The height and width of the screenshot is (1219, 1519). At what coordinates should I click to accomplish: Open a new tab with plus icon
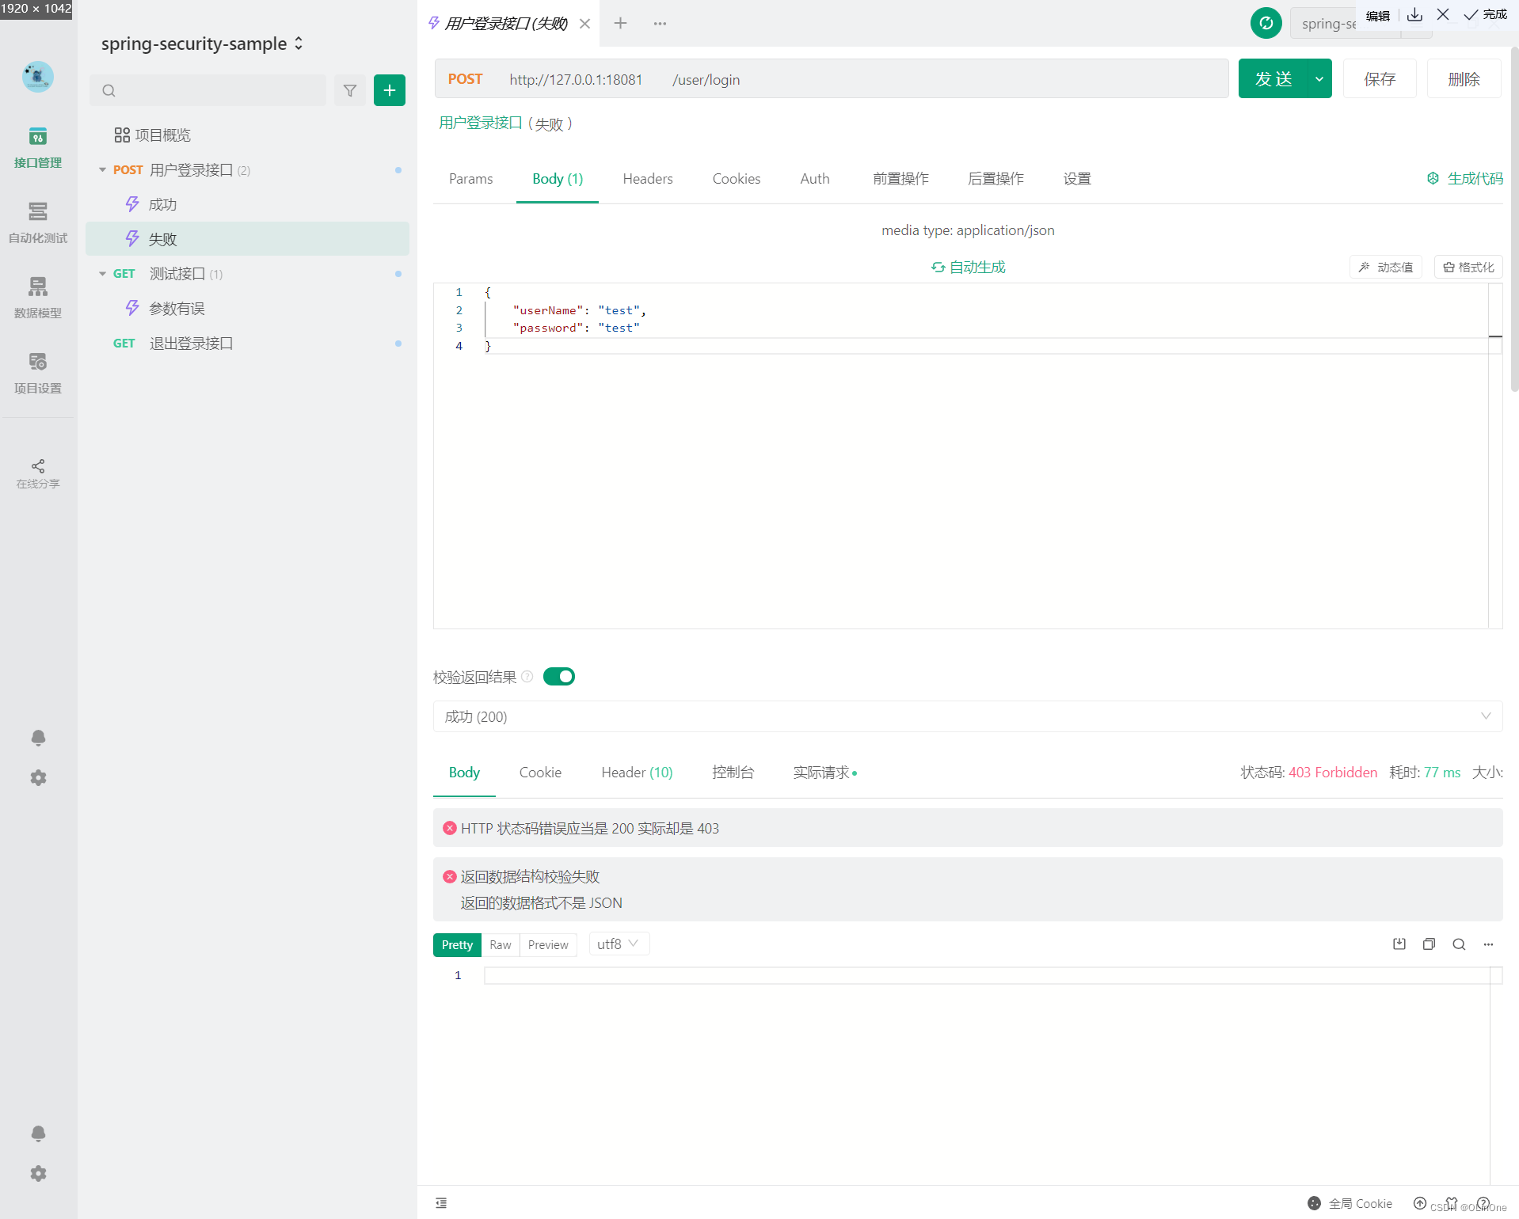pyautogui.click(x=620, y=23)
